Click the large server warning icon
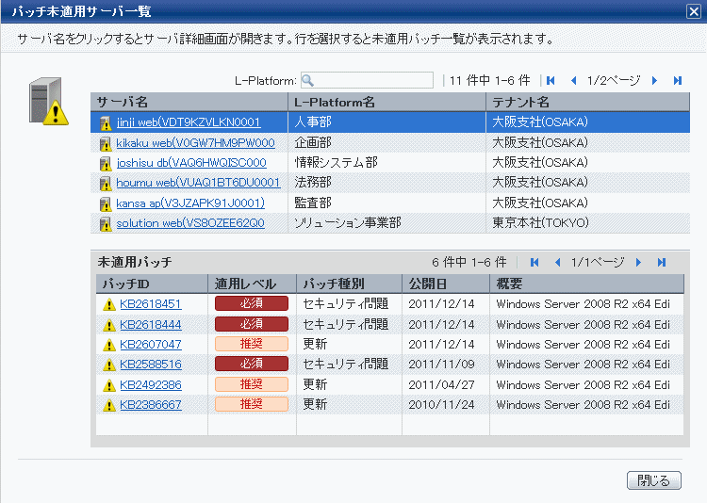The height and width of the screenshot is (503, 707). pyautogui.click(x=49, y=102)
